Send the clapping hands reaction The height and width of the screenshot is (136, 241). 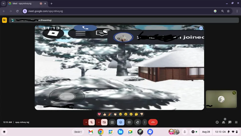point(115,114)
